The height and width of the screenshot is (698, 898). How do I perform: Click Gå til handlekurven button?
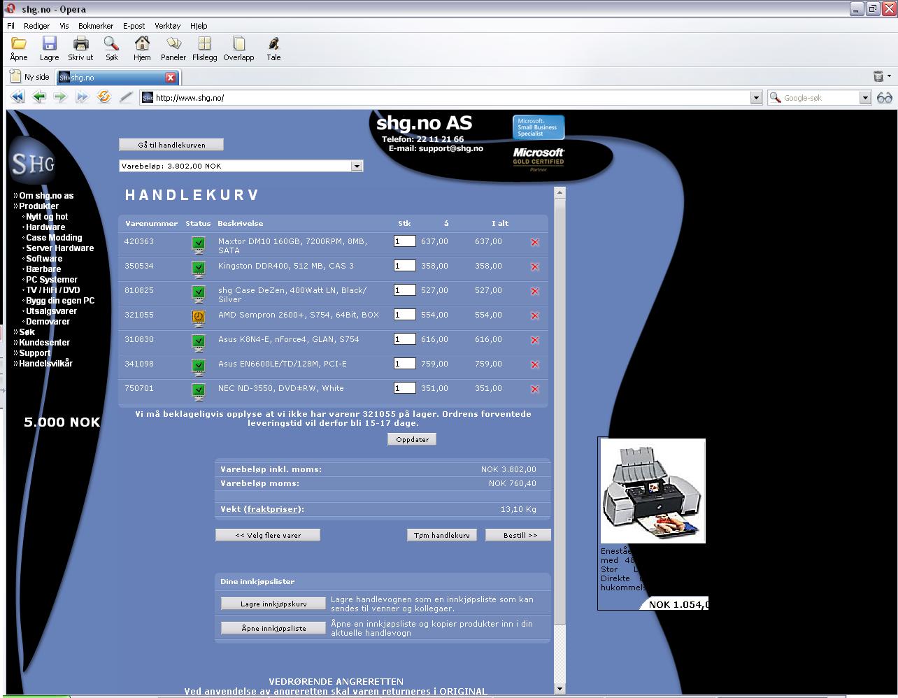[x=171, y=145]
